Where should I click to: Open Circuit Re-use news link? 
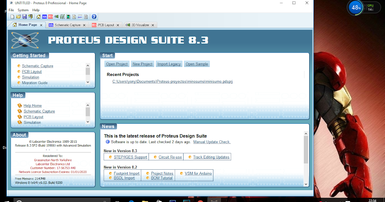click(170, 157)
